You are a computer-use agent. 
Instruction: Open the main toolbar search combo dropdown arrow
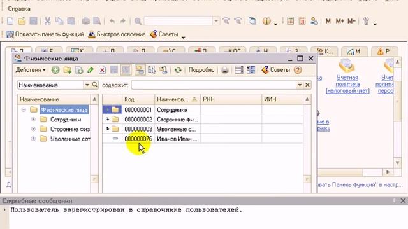coord(215,21)
